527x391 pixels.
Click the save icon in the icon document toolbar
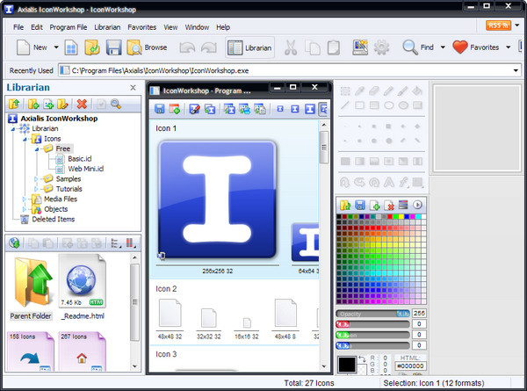pyautogui.click(x=160, y=109)
